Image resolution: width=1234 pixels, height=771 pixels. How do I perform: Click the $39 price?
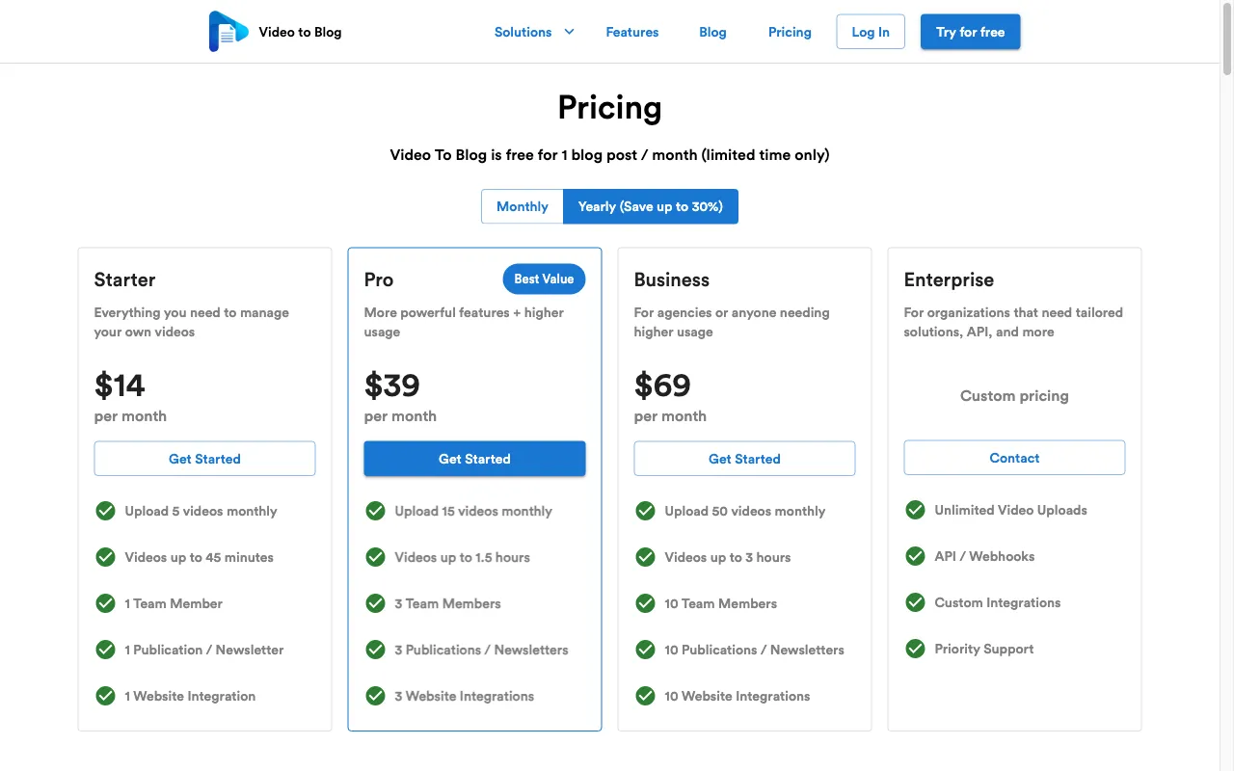392,385
